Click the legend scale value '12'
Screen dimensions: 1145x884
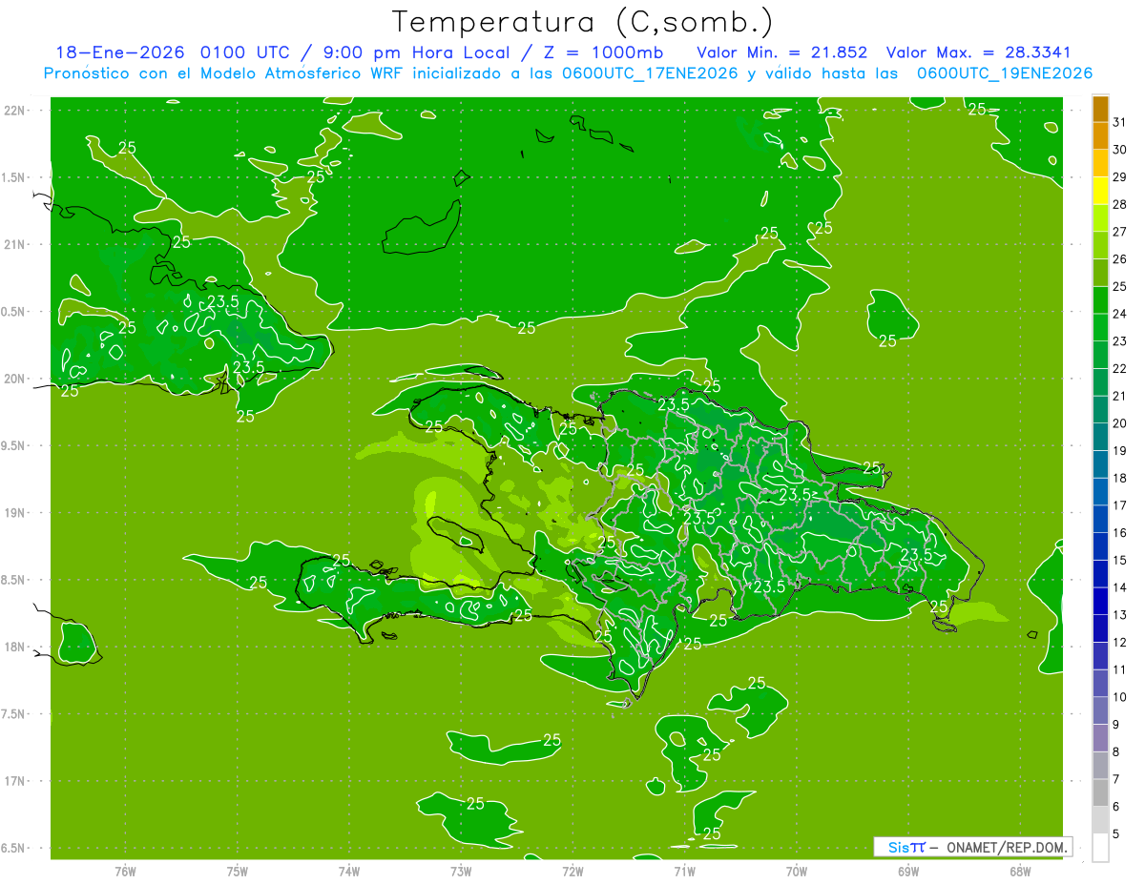[1120, 643]
